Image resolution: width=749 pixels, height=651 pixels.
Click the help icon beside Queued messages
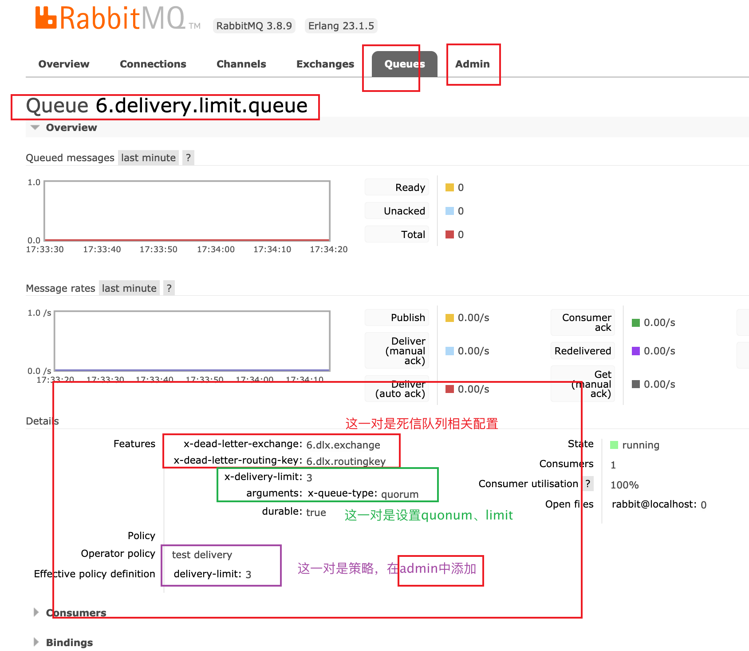click(x=188, y=158)
